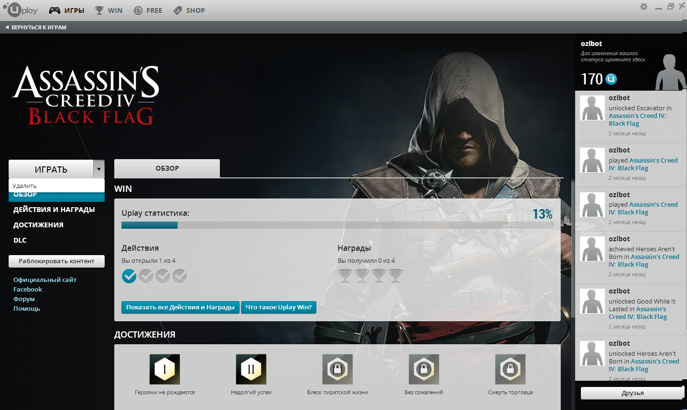
Task: Open the Facebook link
Action: tap(28, 289)
